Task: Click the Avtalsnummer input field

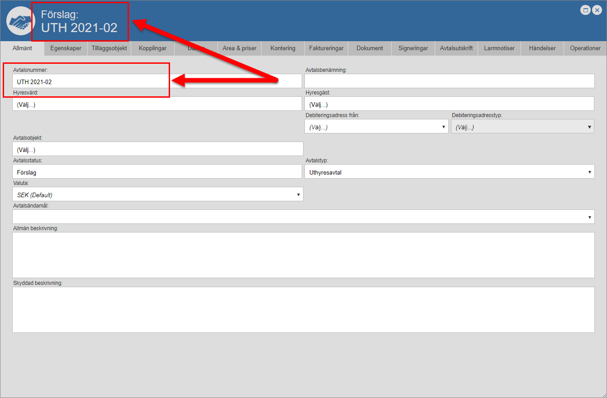Action: point(157,82)
